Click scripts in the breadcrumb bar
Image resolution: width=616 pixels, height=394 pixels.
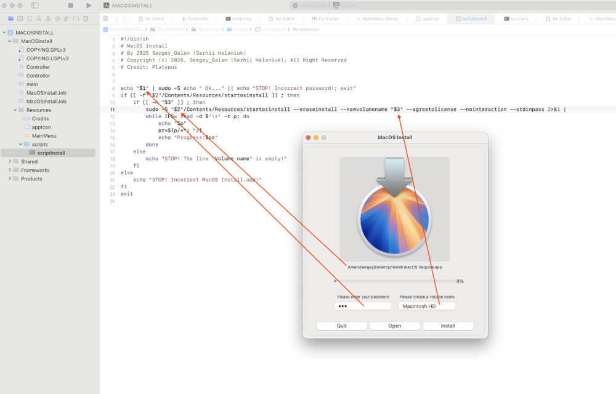237,30
